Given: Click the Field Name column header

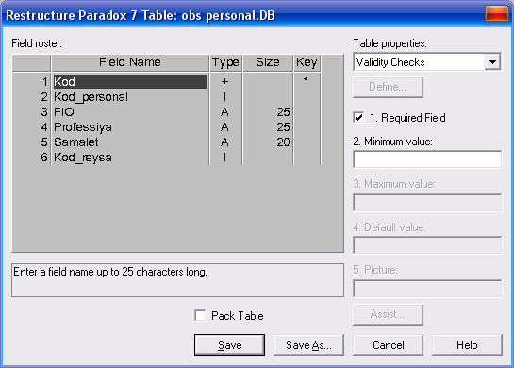Looking at the screenshot, I should (x=130, y=62).
